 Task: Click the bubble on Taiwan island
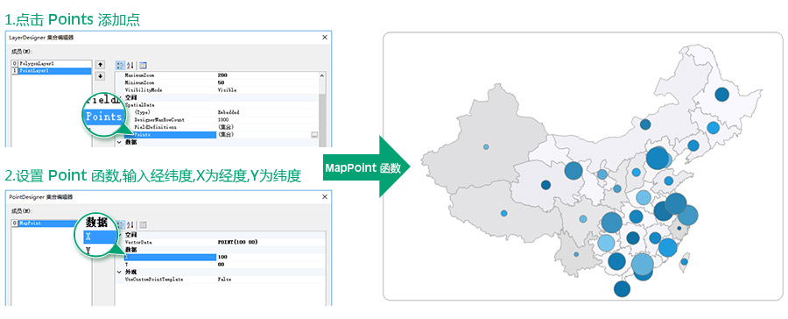(x=684, y=262)
